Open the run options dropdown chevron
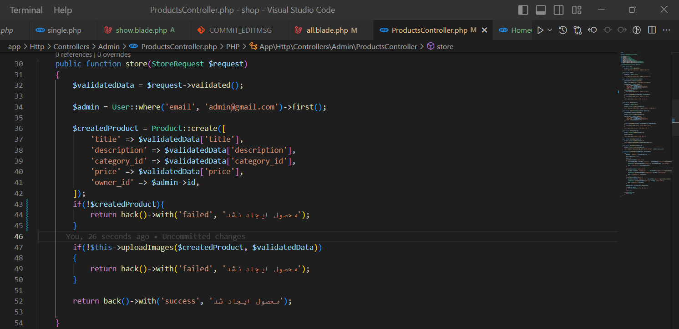The image size is (679, 329). (x=550, y=30)
